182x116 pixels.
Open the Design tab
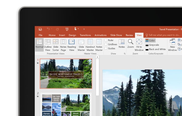point(72,35)
